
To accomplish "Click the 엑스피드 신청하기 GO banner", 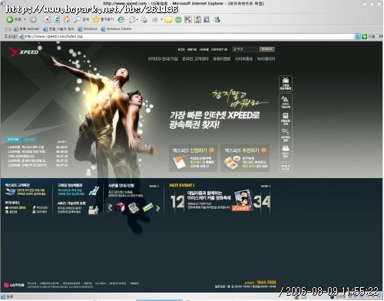I will pyautogui.click(x=193, y=158).
